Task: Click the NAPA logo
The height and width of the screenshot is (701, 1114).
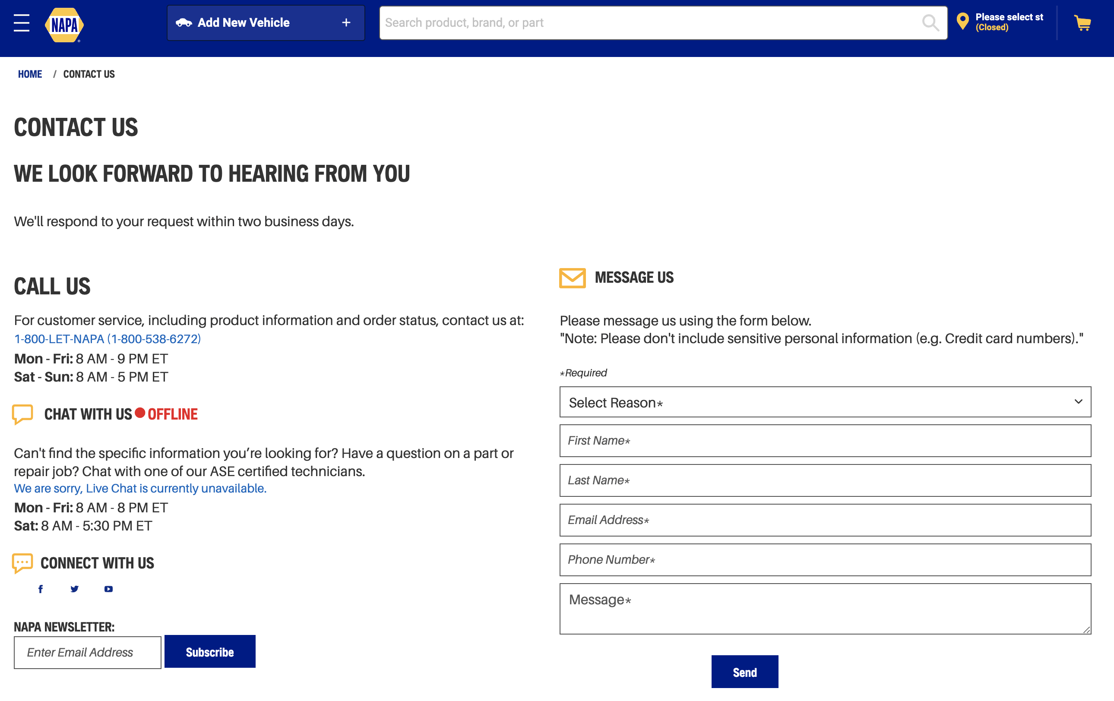Action: [x=64, y=25]
